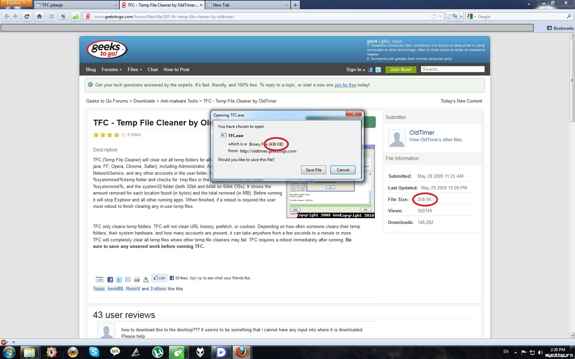The width and height of the screenshot is (575, 359).
Task: Open Google Talk from the taskbar
Action: pyautogui.click(x=115, y=352)
